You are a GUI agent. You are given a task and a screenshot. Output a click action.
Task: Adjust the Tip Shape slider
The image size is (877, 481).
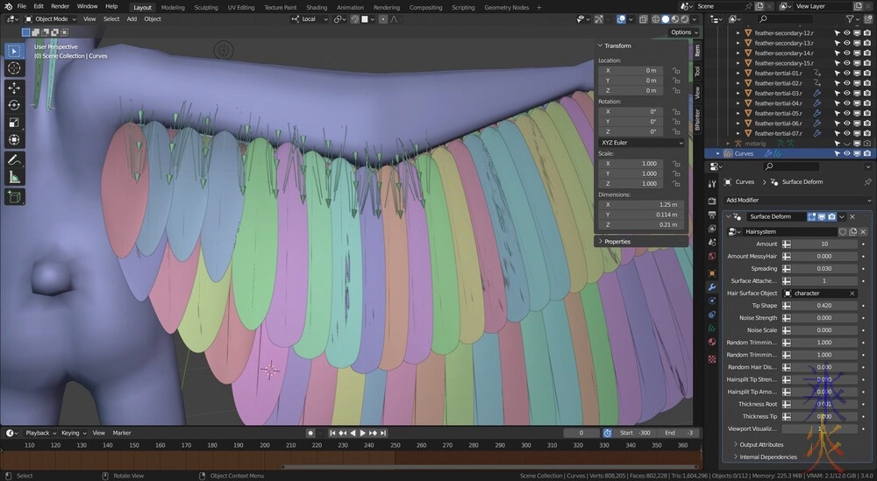pos(823,305)
